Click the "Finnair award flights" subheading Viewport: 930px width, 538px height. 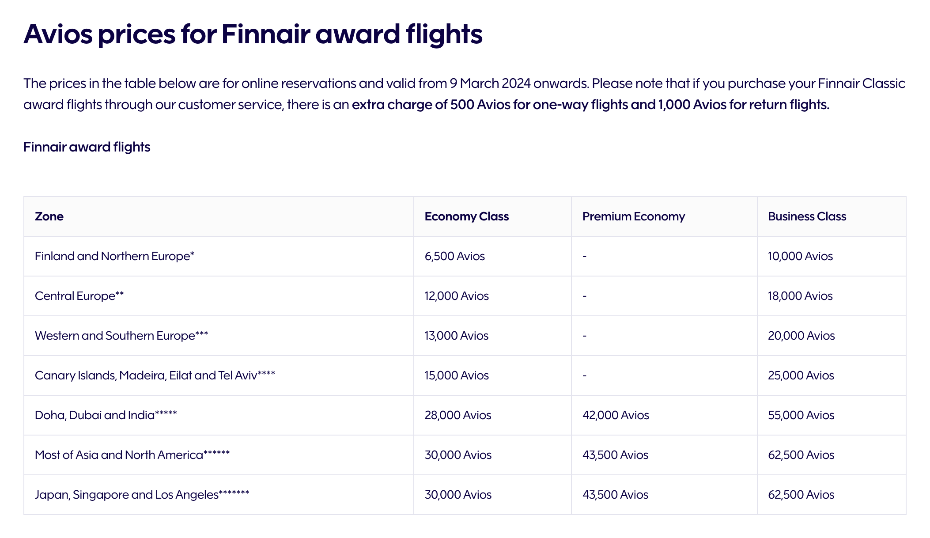click(x=87, y=147)
